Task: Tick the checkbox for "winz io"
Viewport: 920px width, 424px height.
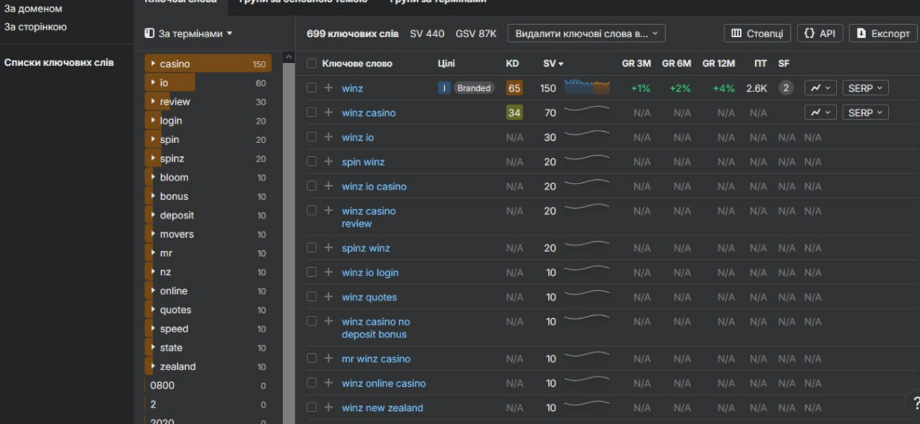Action: coord(312,137)
